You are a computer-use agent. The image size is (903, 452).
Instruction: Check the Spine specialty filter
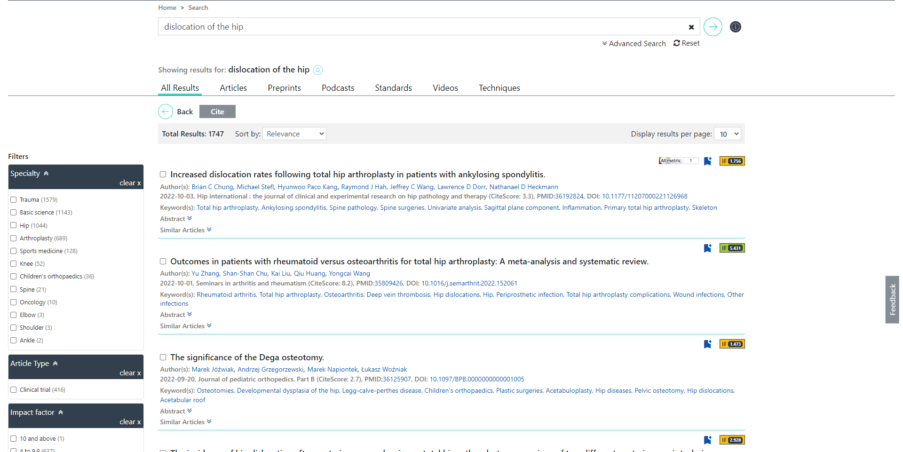pyautogui.click(x=14, y=290)
